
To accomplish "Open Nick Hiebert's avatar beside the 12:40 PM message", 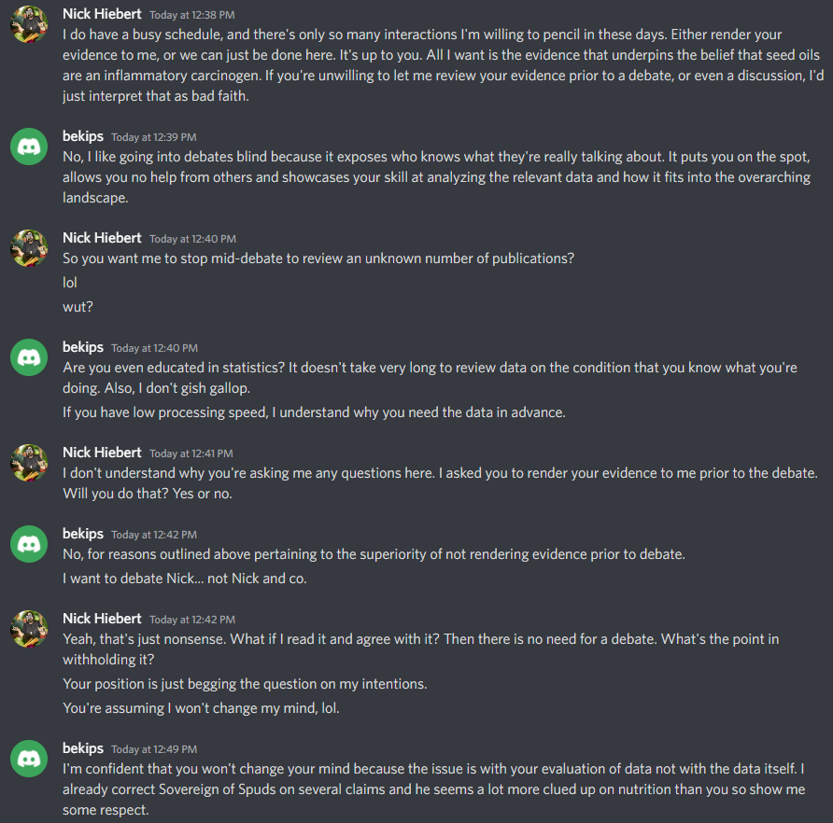I will [29, 250].
